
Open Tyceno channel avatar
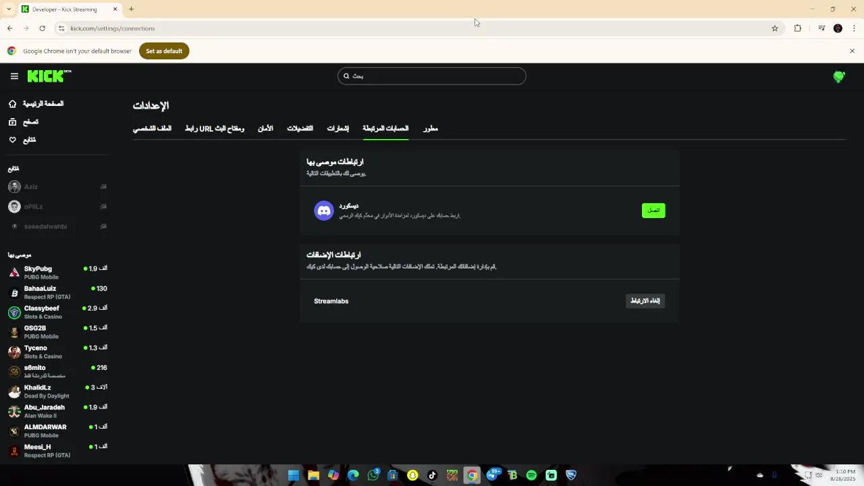tap(14, 352)
